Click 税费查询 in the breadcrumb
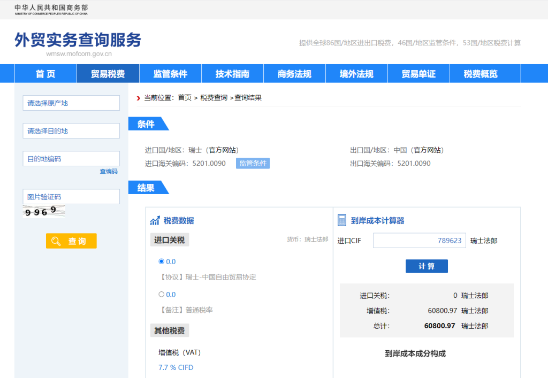The height and width of the screenshot is (378, 548). coord(214,98)
